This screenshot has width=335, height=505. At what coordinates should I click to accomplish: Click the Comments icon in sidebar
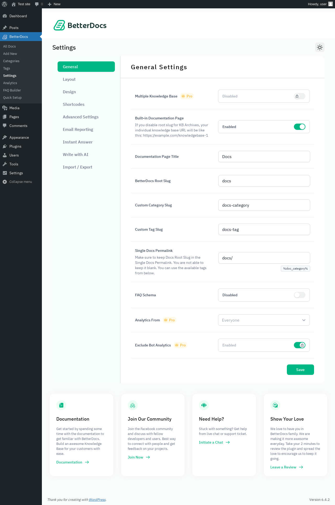point(5,126)
